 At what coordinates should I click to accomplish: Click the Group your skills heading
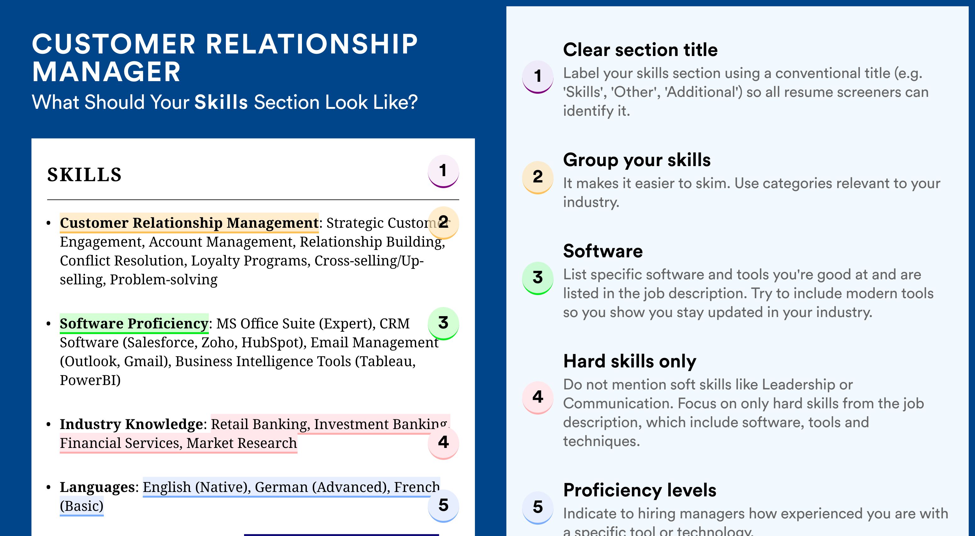tap(637, 160)
